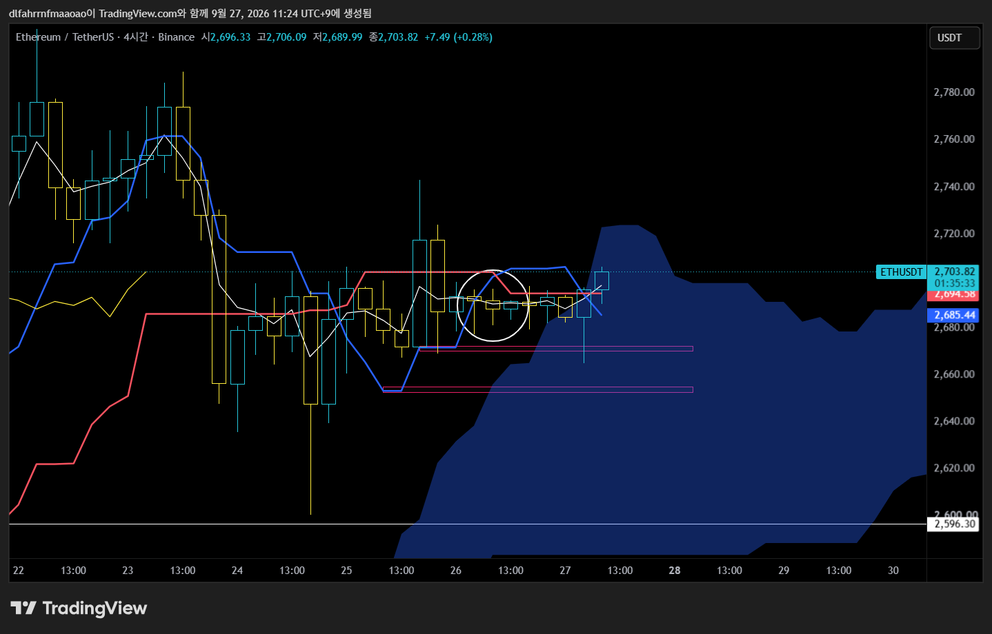Viewport: 992px width, 634px height.
Task: Select the white horizontal line label 2,596.30
Action: pyautogui.click(x=955, y=524)
